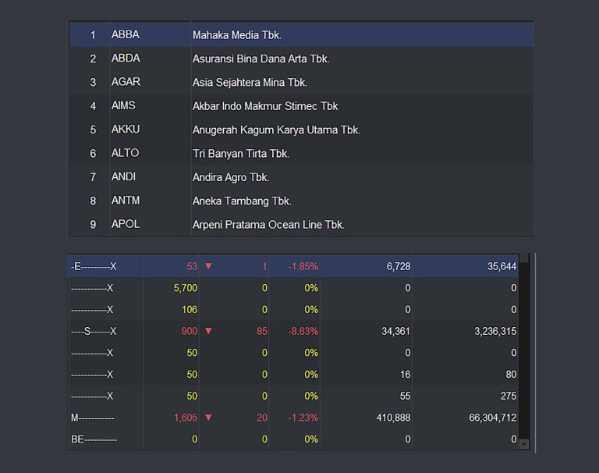This screenshot has width=599, height=473.
Task: Click scrollbar down arrow of lower table
Action: pos(523,444)
